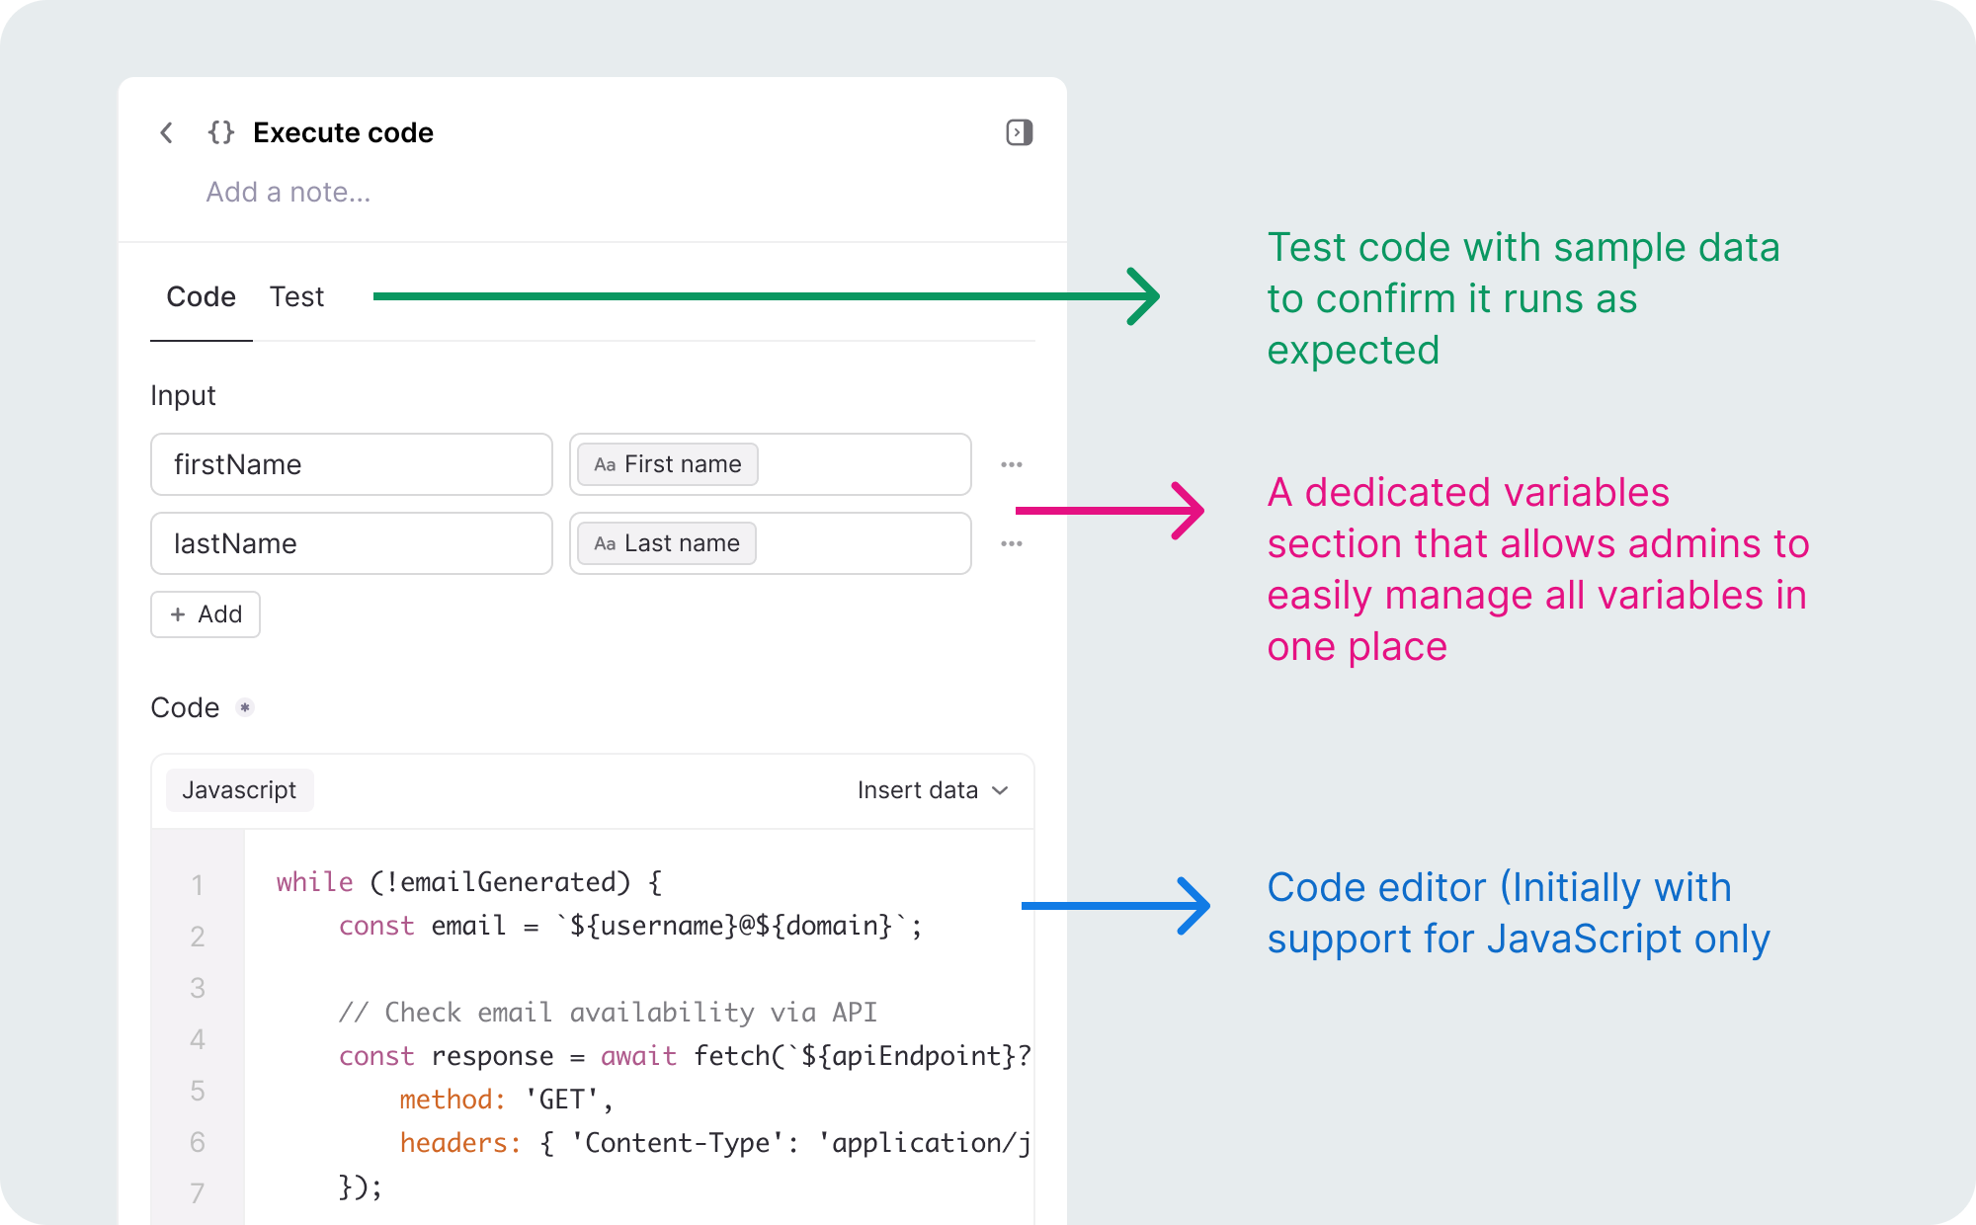Click the First name attribute chip

tap(668, 464)
